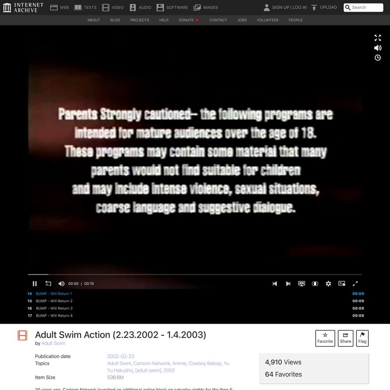The height and width of the screenshot is (390, 390).
Task: Click SIGN UP link
Action: pos(280,7)
